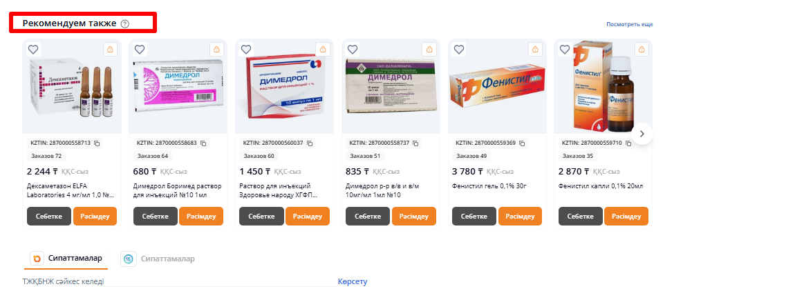Show next recommended products with the arrow
The height and width of the screenshot is (291, 795).
(x=642, y=133)
